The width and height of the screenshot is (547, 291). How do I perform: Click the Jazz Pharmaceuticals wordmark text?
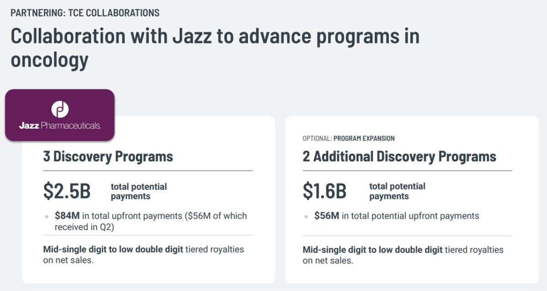click(60, 126)
